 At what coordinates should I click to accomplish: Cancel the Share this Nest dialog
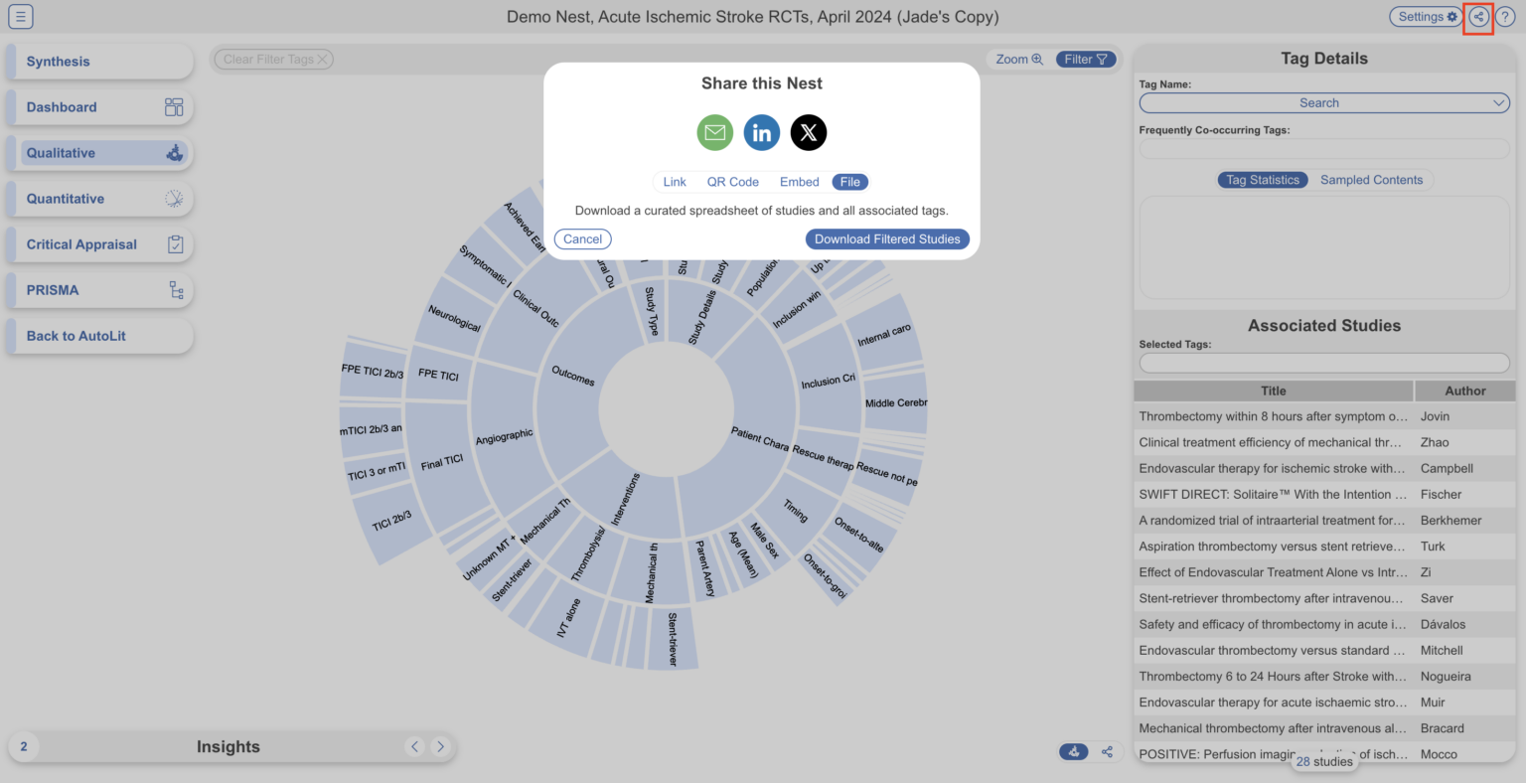pyautogui.click(x=582, y=238)
